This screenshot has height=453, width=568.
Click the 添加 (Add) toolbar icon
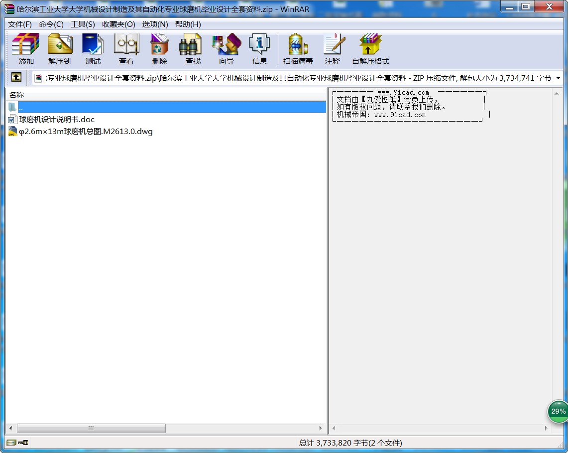(x=26, y=49)
